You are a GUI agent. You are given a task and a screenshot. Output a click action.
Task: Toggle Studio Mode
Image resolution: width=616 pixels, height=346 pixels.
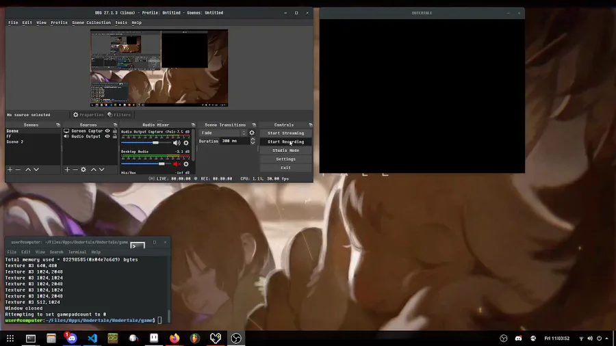click(285, 150)
